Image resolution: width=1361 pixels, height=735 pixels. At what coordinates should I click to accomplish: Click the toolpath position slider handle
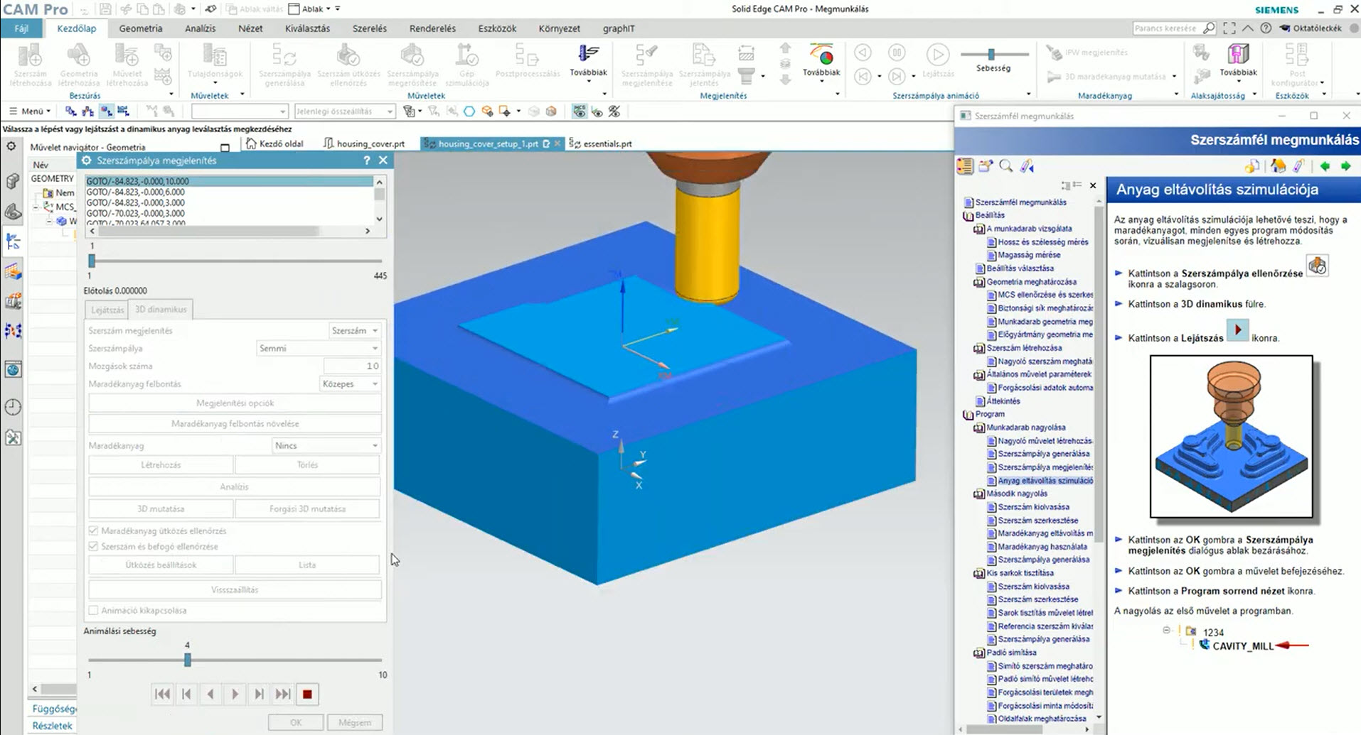click(92, 261)
